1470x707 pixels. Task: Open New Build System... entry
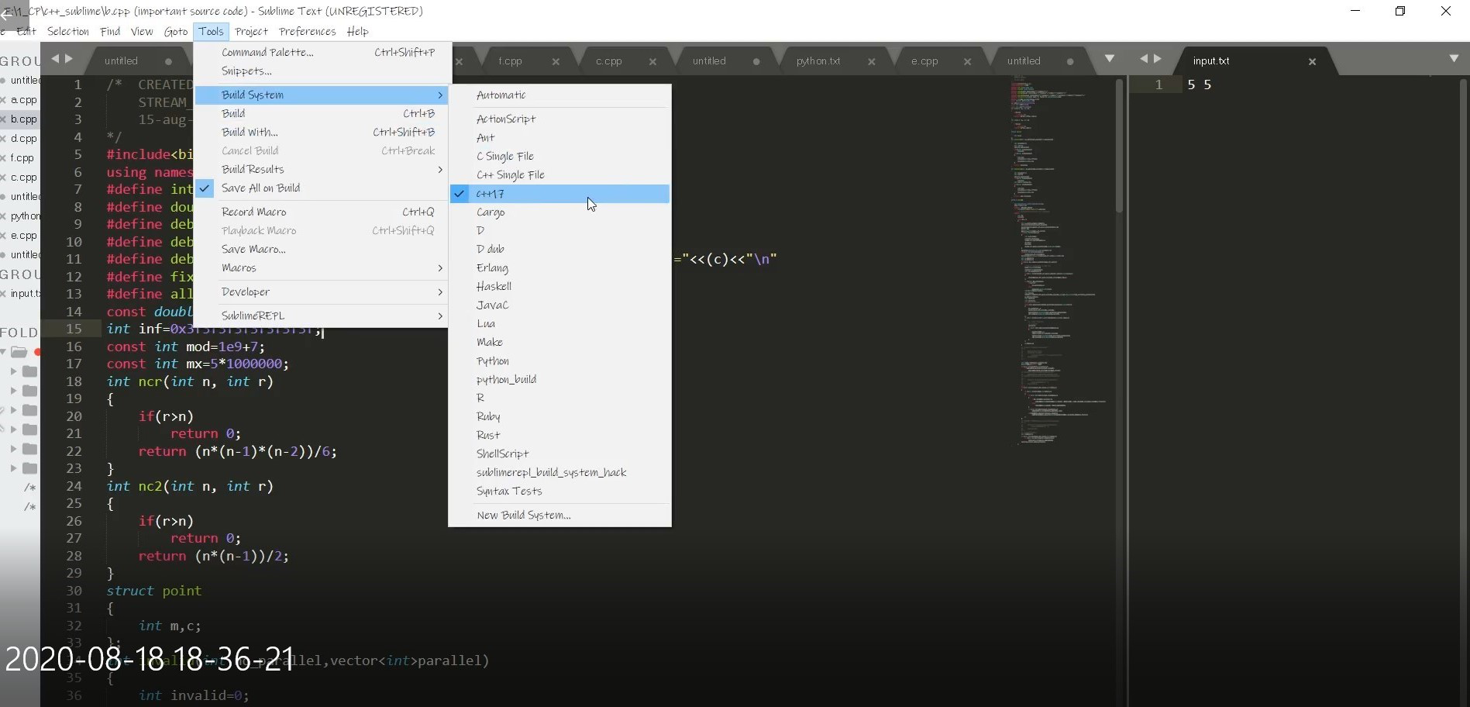point(559,515)
